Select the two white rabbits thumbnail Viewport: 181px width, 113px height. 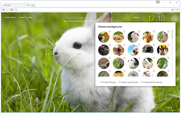pyautogui.click(x=148, y=63)
